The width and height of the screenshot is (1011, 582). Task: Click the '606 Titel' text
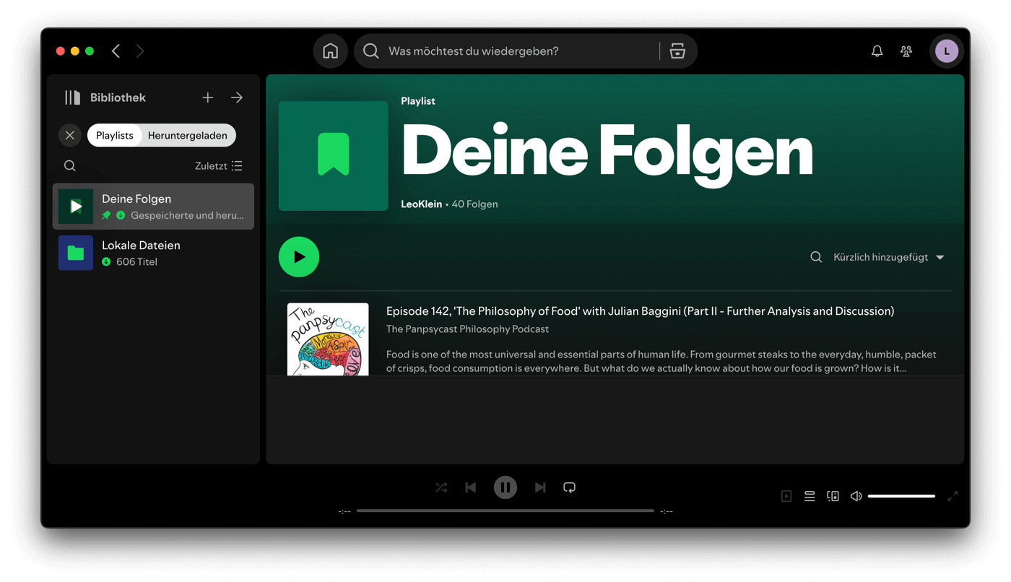click(136, 262)
